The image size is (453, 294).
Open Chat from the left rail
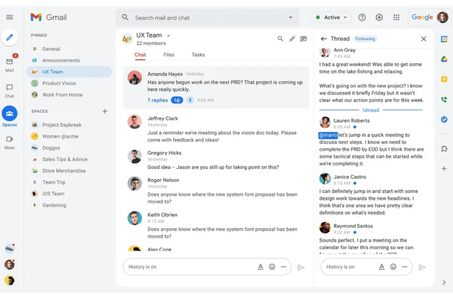10,91
